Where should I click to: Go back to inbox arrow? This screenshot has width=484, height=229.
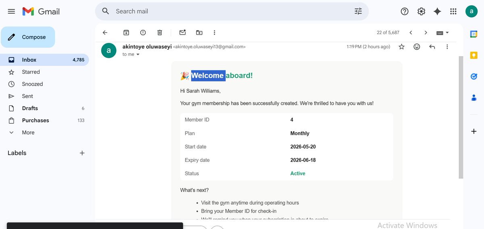coord(105,33)
